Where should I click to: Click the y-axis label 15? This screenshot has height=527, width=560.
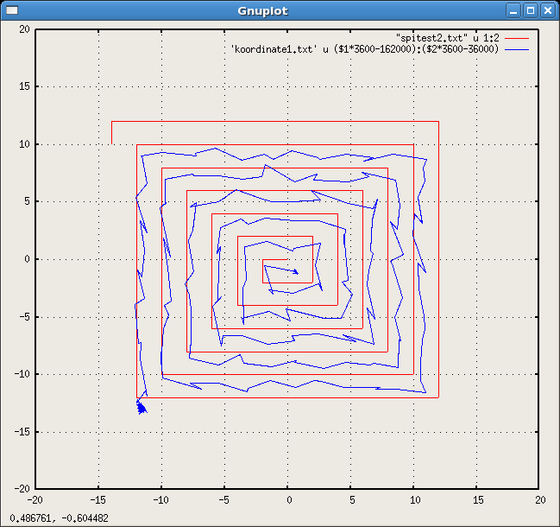click(x=24, y=86)
